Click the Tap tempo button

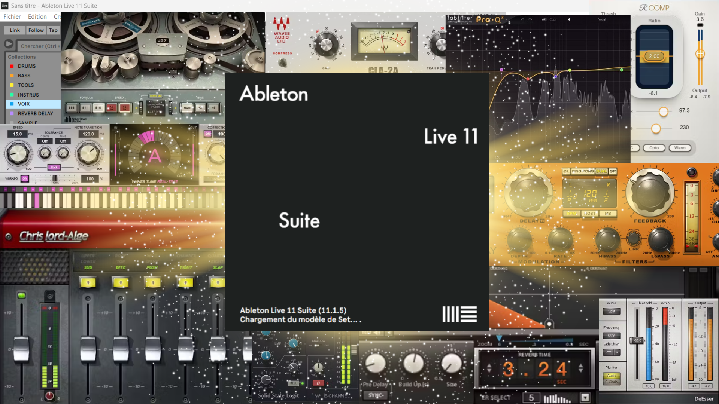coord(53,30)
